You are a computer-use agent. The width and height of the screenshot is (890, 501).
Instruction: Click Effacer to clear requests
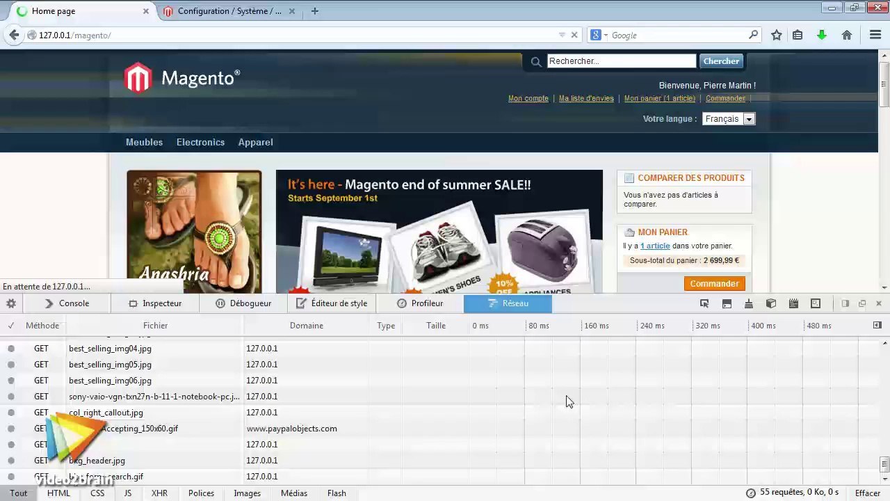tap(868, 493)
